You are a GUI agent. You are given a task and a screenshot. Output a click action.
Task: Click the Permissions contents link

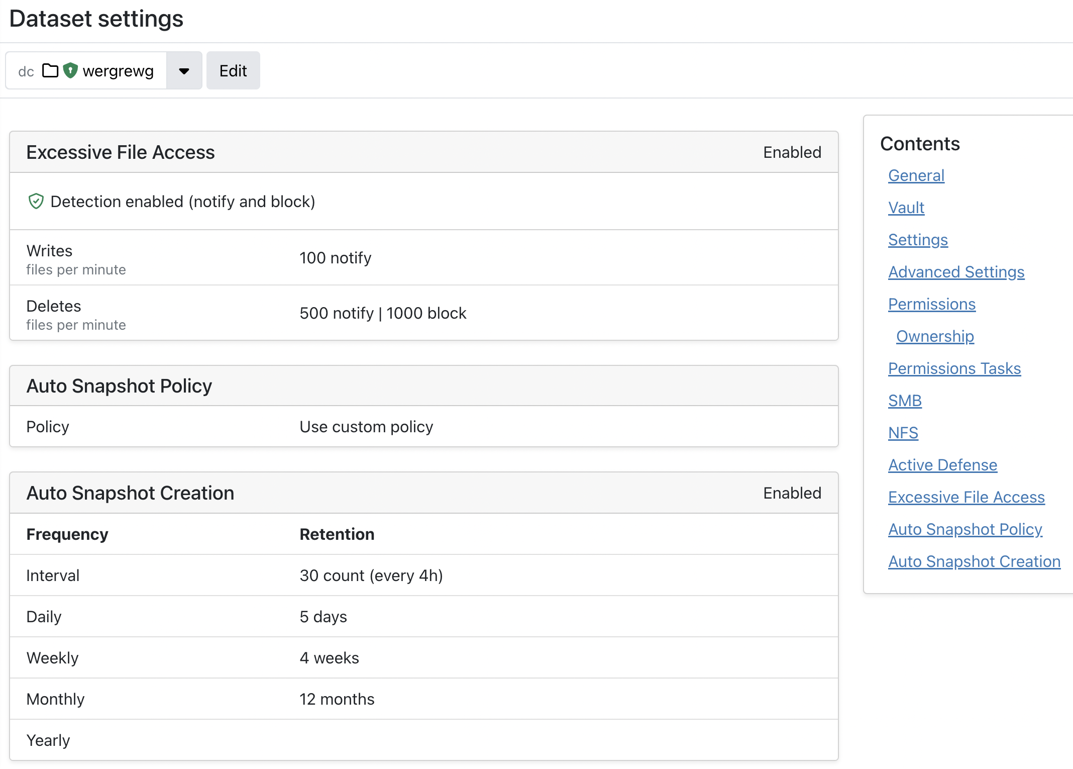pos(932,304)
